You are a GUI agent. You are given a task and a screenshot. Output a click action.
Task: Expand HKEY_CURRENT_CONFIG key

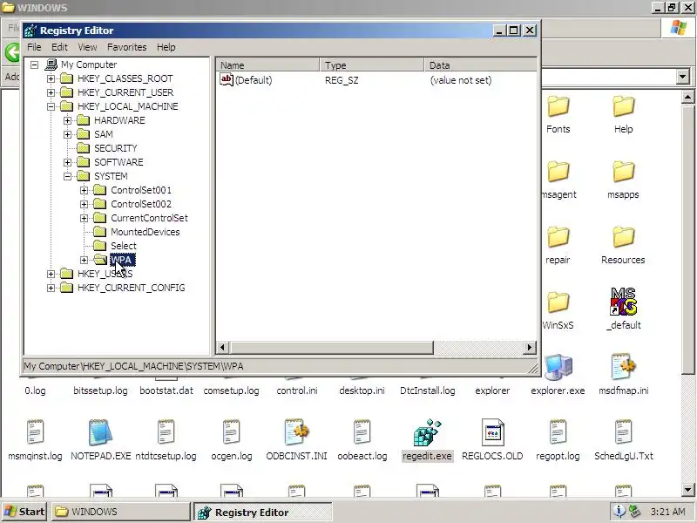pyautogui.click(x=51, y=288)
